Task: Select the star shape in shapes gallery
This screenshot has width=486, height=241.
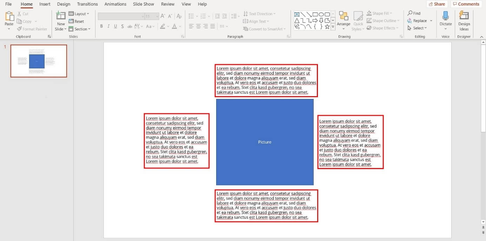Action: (327, 27)
